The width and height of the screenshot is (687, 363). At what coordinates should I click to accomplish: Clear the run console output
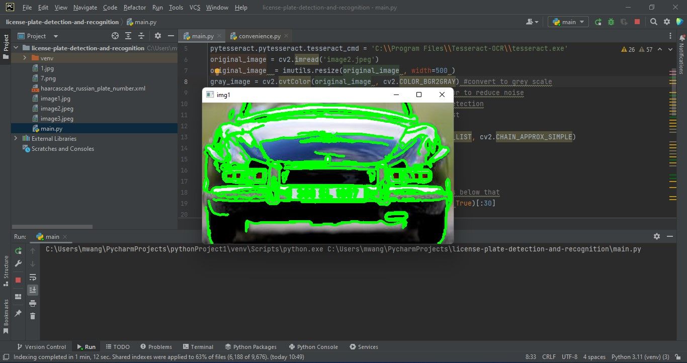click(x=33, y=315)
